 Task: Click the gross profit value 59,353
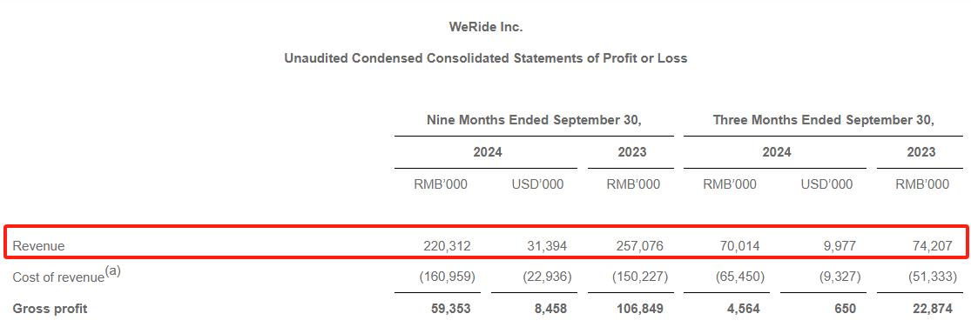449,309
